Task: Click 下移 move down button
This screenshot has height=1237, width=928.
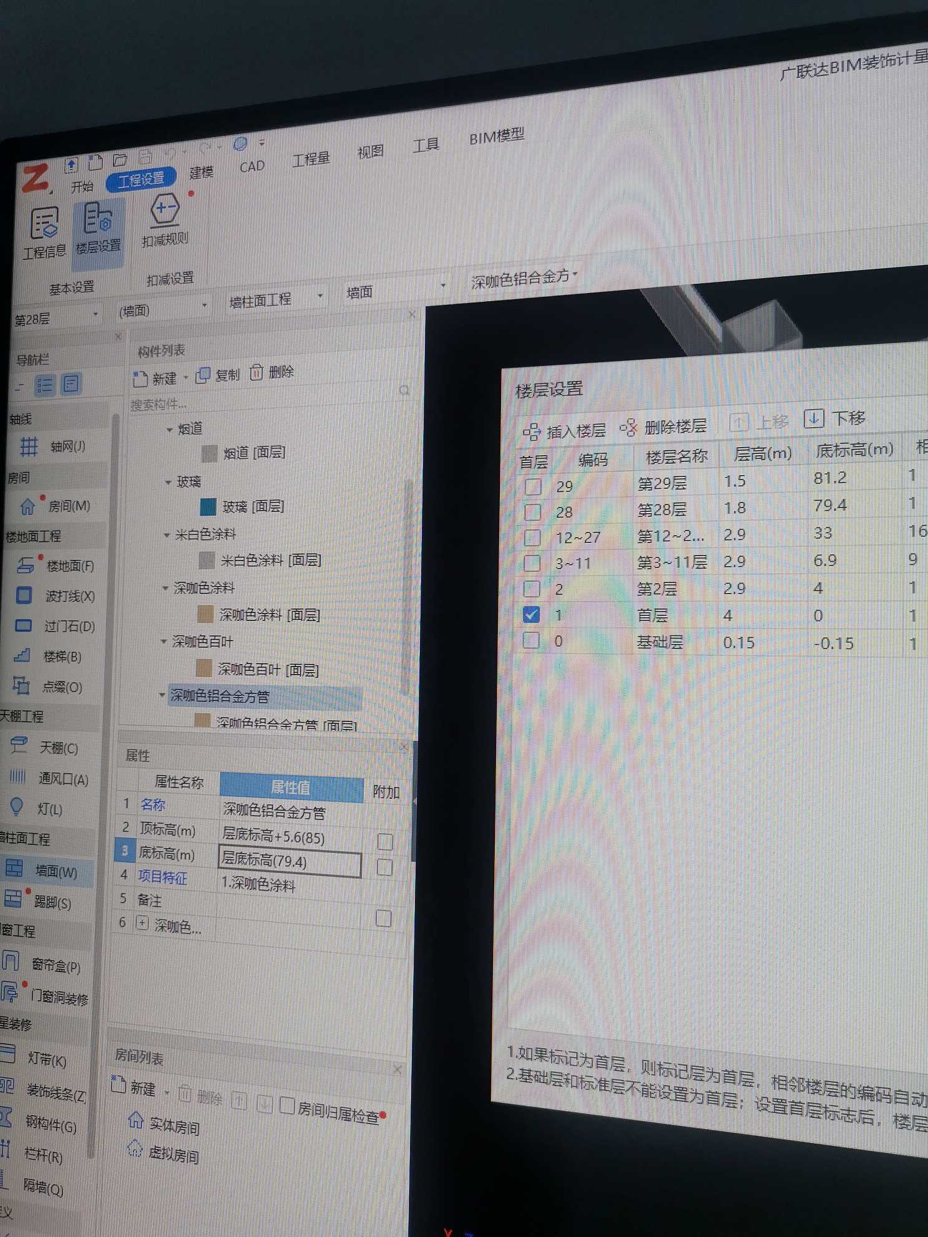Action: pos(834,418)
